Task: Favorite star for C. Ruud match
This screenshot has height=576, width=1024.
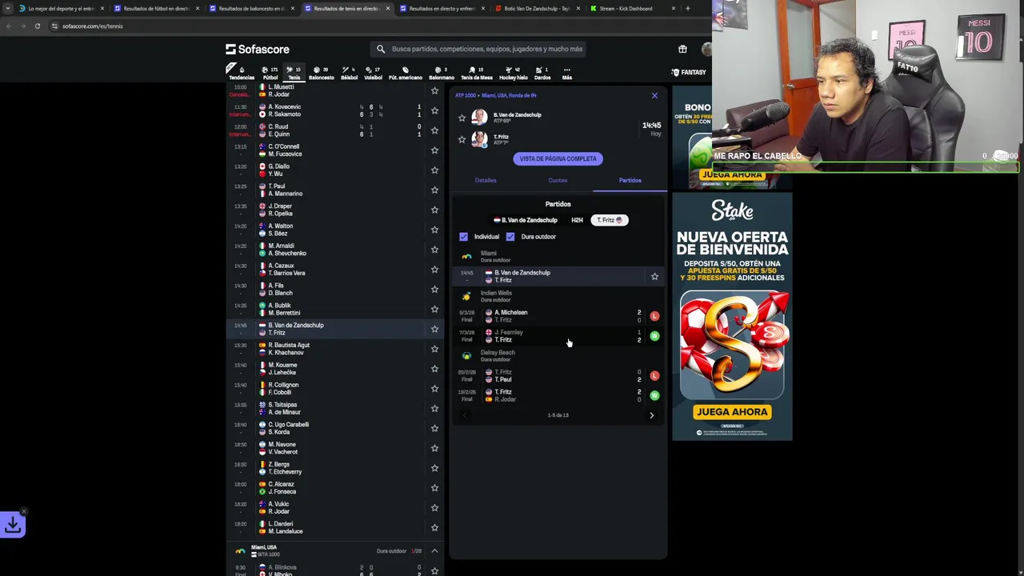Action: tap(434, 130)
